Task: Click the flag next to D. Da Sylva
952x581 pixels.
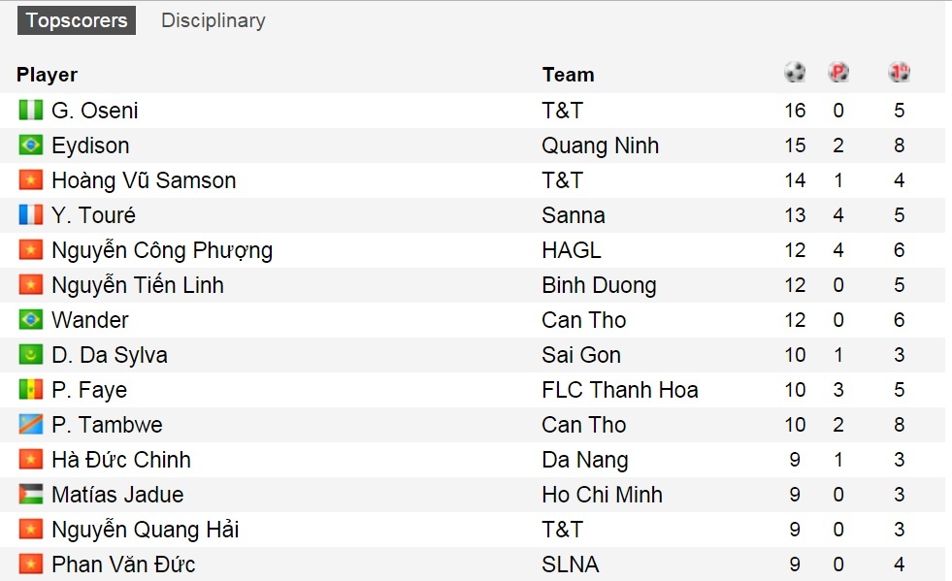Action: [x=29, y=355]
